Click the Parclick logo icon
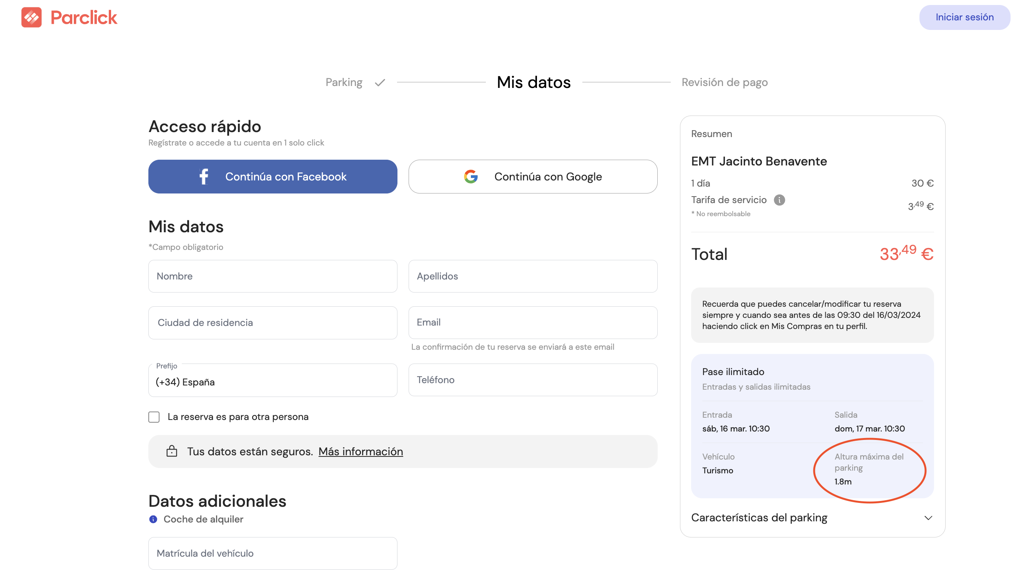Screen dimensions: 1024x572 (32, 17)
